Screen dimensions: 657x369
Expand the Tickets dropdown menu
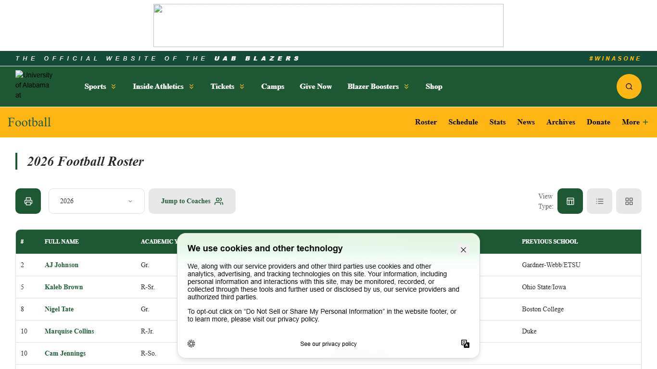(227, 86)
